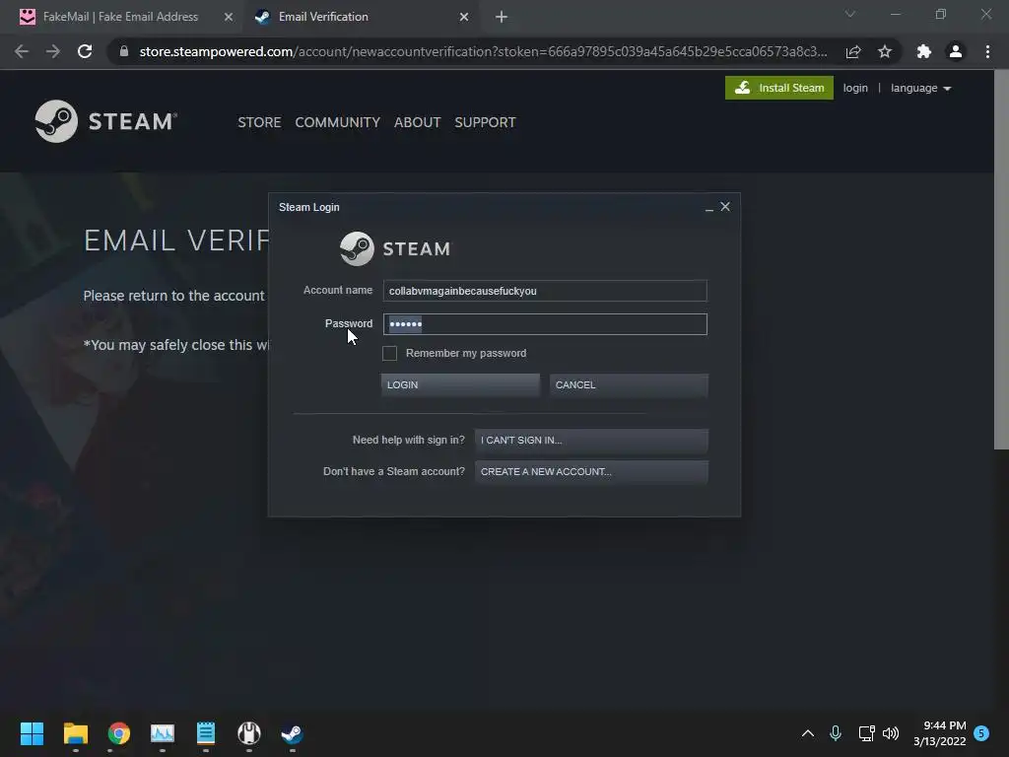
Task: Open Chrome from the taskbar
Action: click(x=119, y=733)
